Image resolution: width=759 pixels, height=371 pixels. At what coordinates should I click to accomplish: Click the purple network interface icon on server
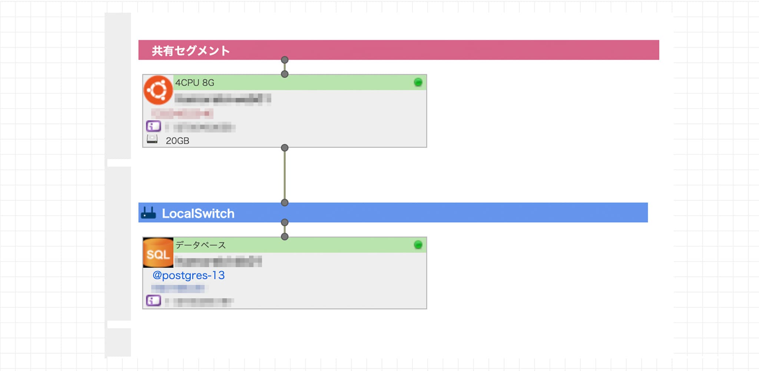pos(153,126)
